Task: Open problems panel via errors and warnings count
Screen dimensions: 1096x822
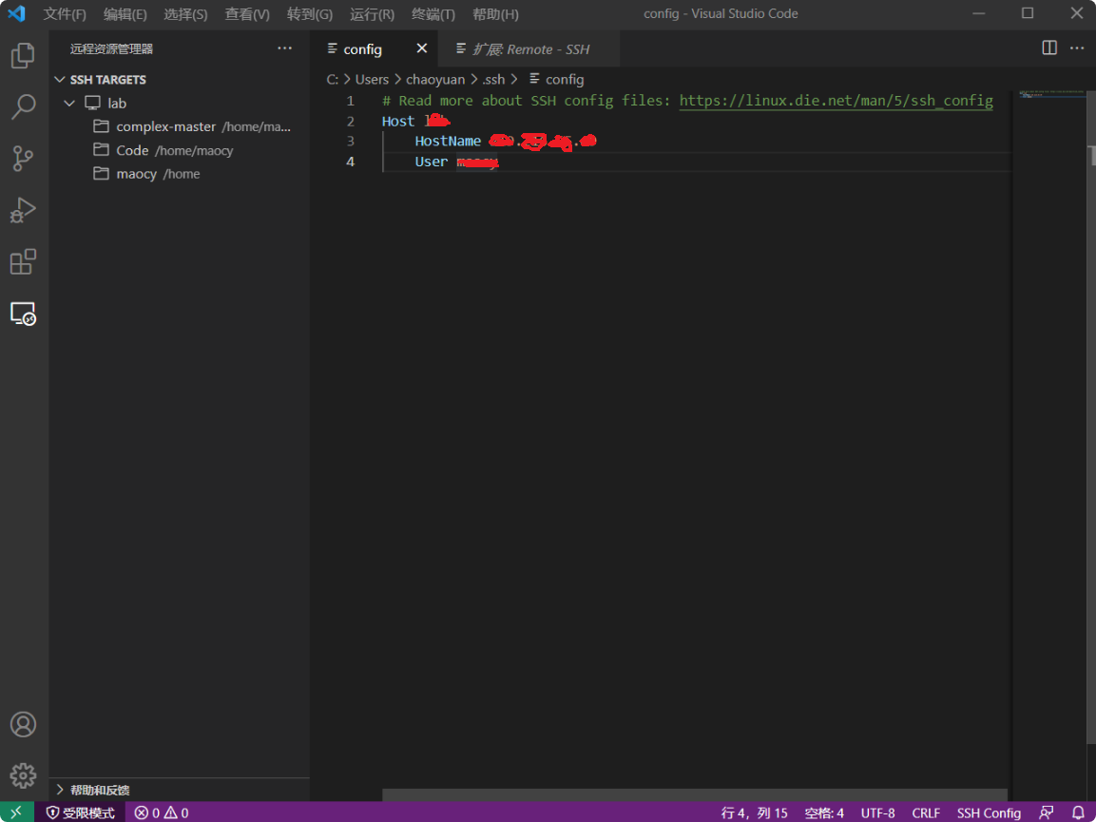Action: [162, 812]
